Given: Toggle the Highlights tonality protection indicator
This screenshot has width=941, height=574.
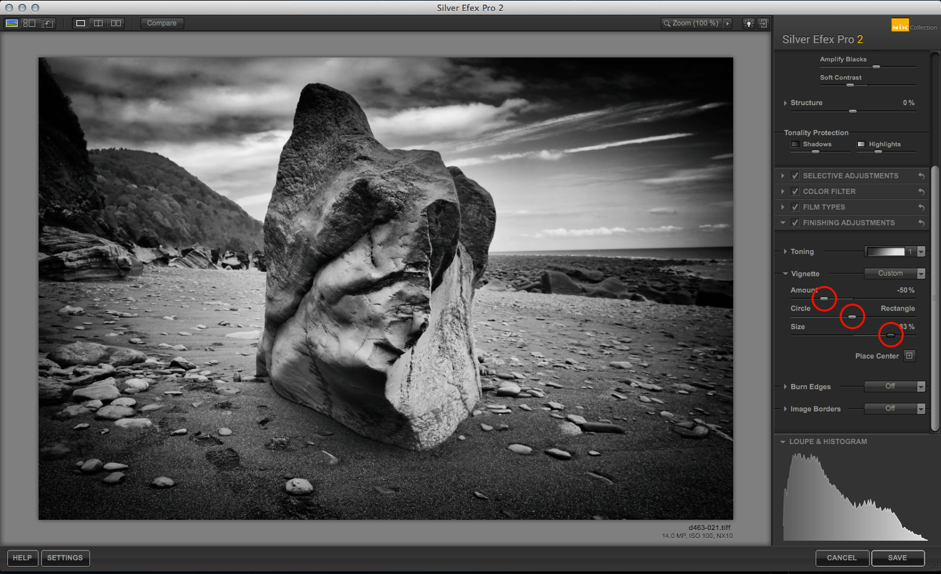Looking at the screenshot, I should [861, 144].
